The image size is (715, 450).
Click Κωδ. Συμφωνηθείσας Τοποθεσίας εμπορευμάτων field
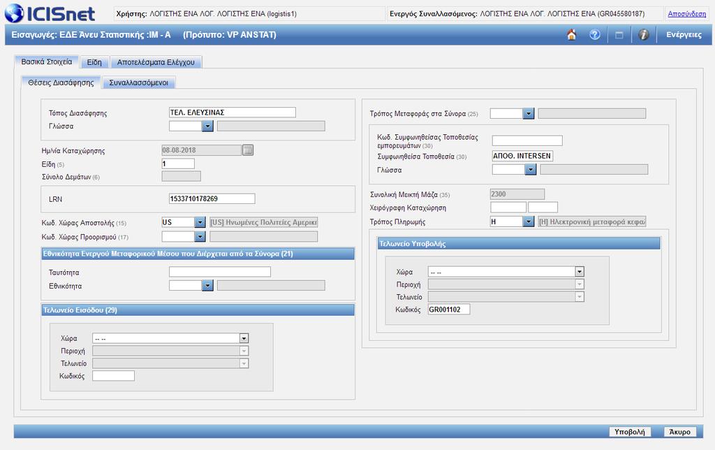click(x=527, y=140)
